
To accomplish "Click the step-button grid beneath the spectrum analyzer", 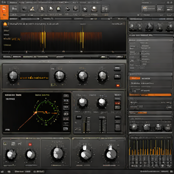I will click(x=150, y=161).
